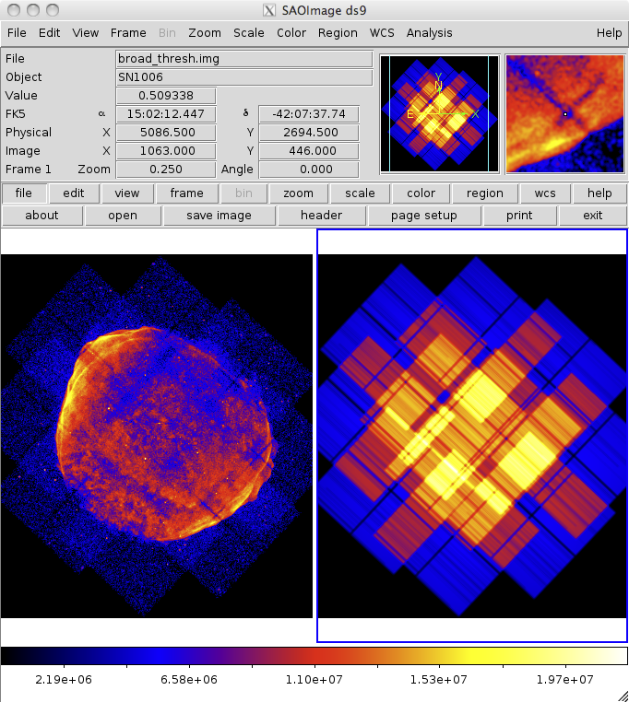Select the 'file' buttonbar category
This screenshot has height=702, width=629.
pos(24,193)
